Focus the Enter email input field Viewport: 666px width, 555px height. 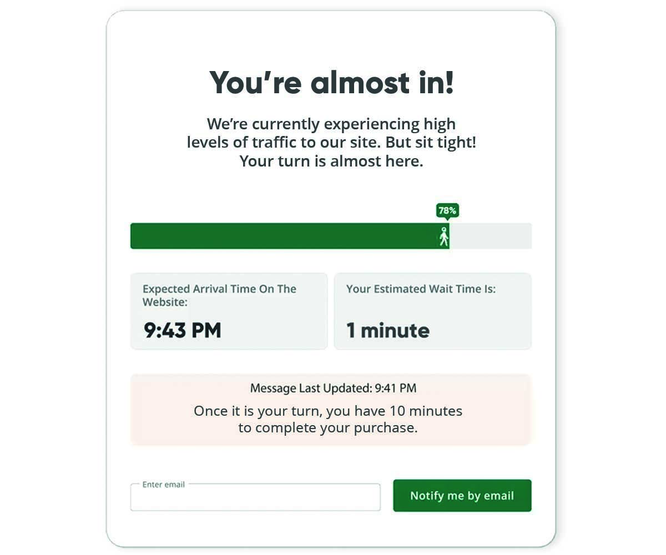(x=255, y=498)
